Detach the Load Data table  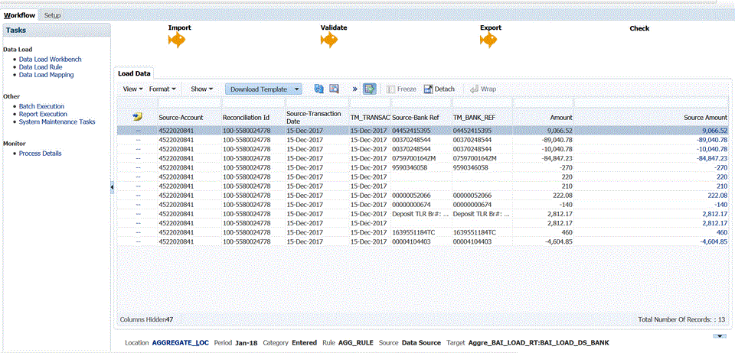tap(439, 89)
